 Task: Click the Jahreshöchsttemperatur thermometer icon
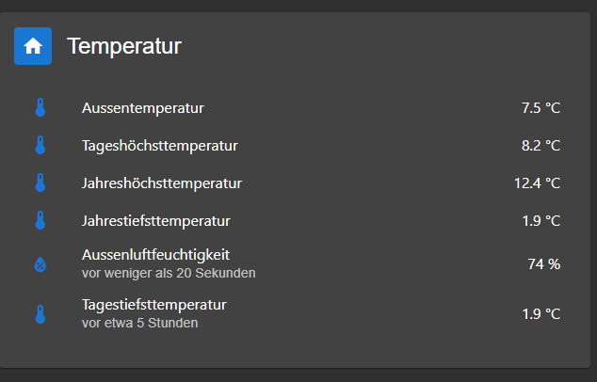pos(40,183)
